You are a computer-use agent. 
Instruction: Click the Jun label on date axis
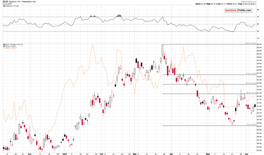click(x=246, y=154)
